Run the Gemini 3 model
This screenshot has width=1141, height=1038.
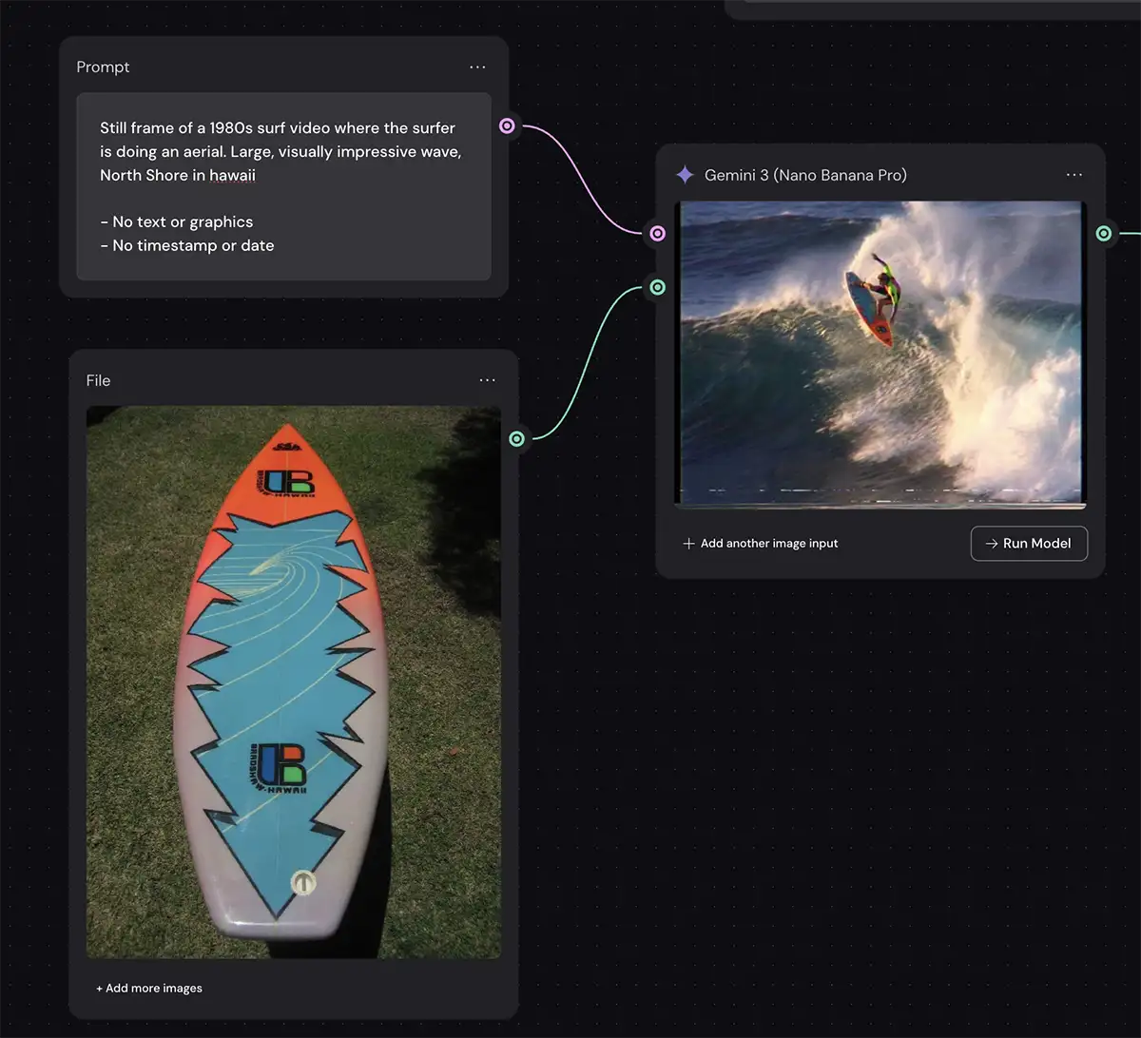pos(1029,544)
